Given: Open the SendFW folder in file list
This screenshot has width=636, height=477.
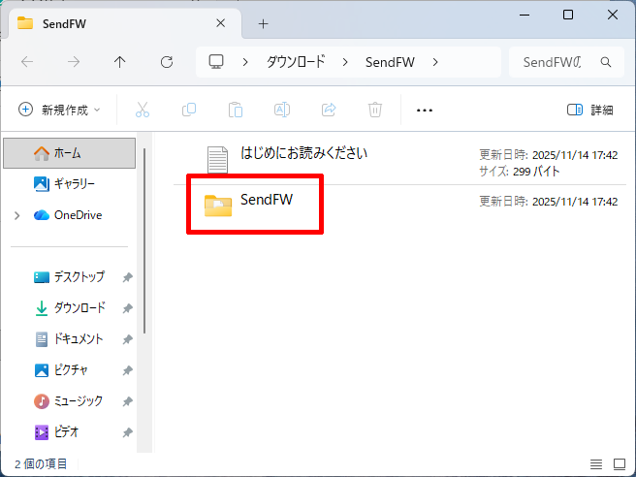Looking at the screenshot, I should point(265,202).
